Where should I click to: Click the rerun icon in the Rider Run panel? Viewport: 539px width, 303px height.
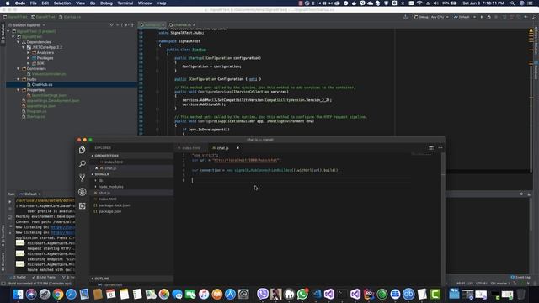[x=9, y=202]
